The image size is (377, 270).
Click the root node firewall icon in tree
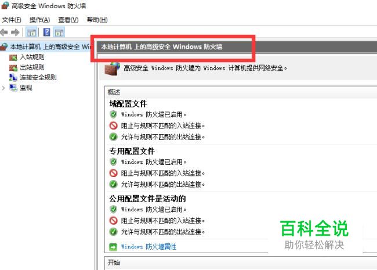click(4, 46)
